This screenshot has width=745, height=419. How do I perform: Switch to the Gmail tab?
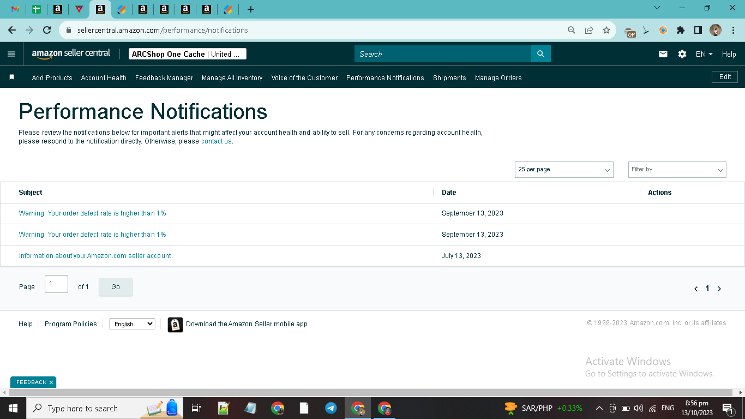[x=15, y=9]
